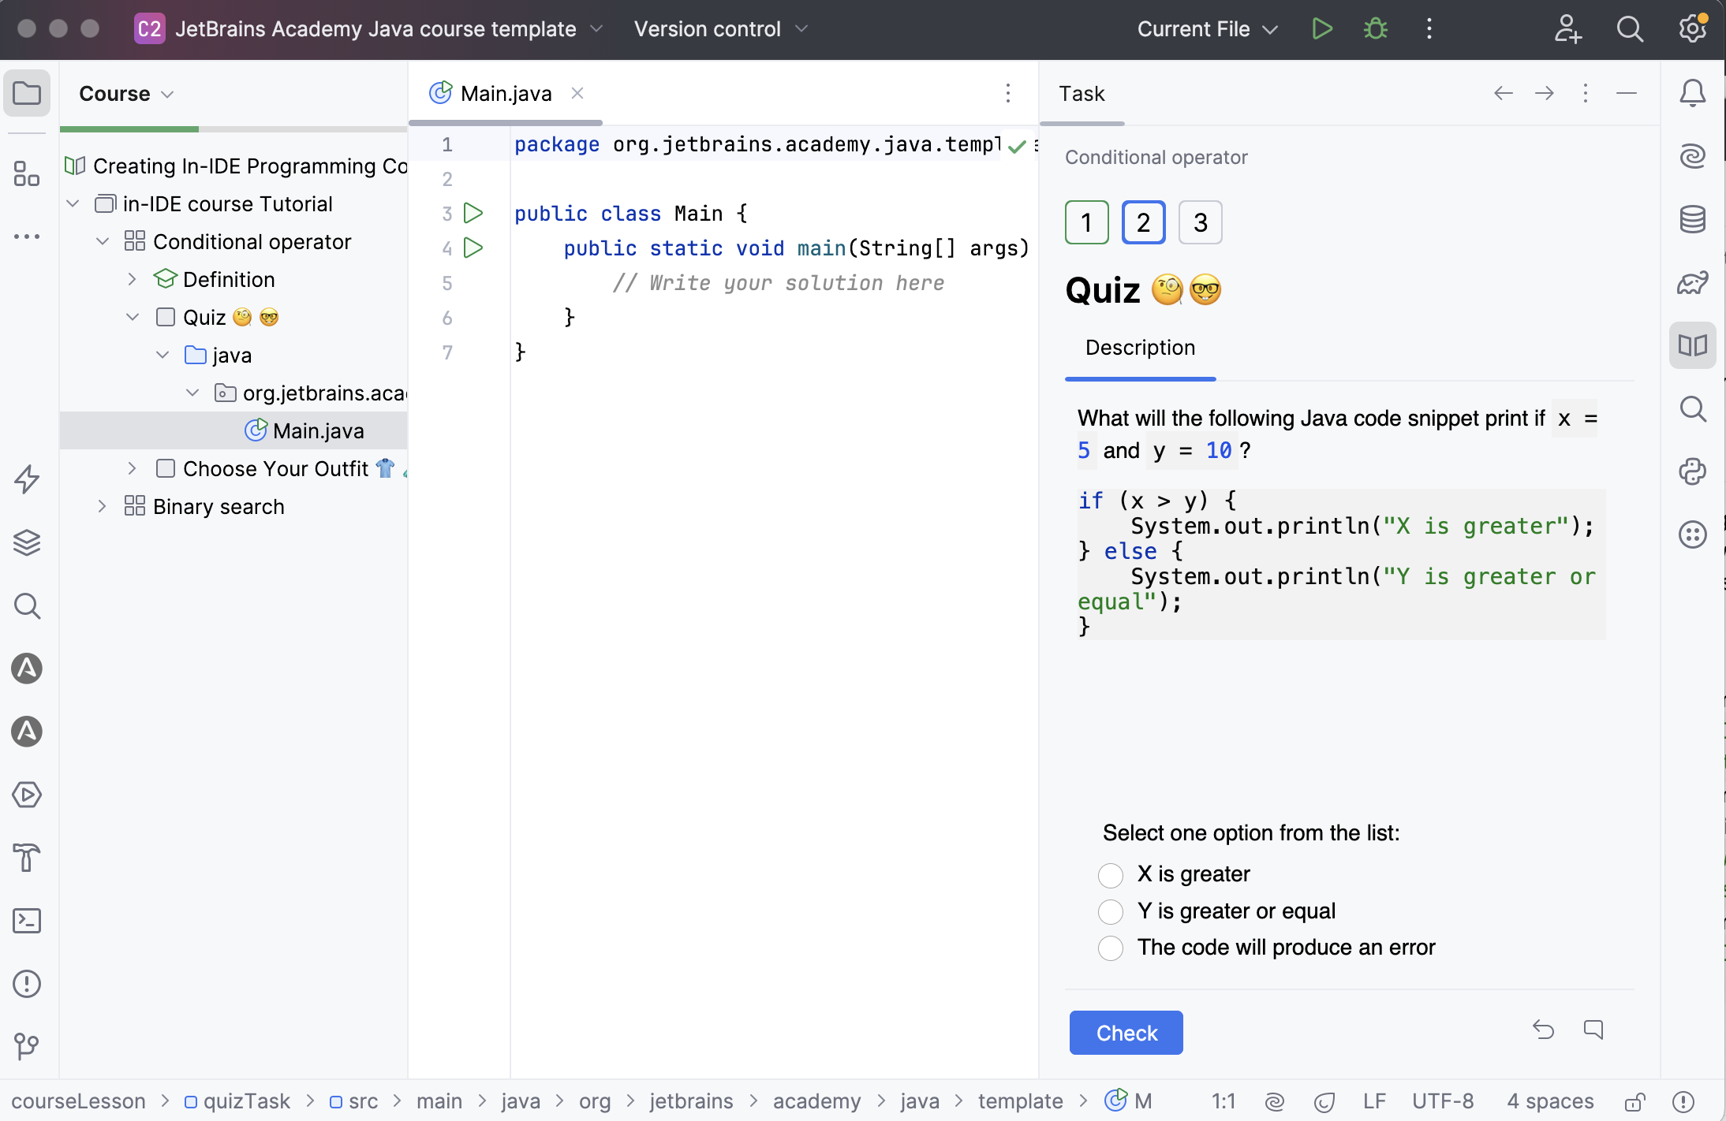Collapse the Conditional operator lesson node
Screen dimensions: 1726x1121
click(x=103, y=241)
